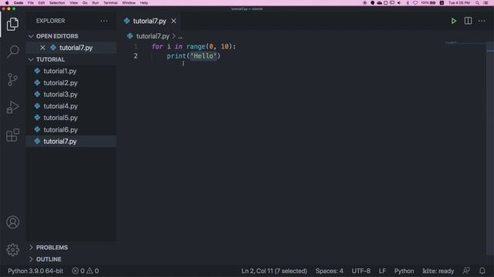Open the File menu
The width and height of the screenshot is (494, 277).
point(31,3)
